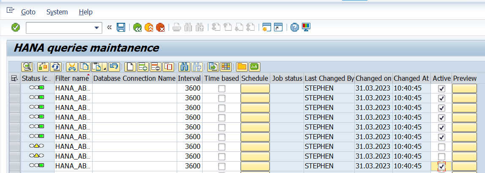Open the Goto menu
The image size is (485, 173).
(28, 12)
